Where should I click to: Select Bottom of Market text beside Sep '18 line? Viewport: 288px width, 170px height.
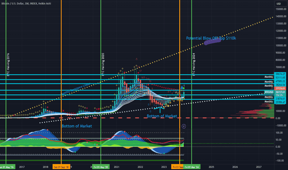(x=77, y=126)
